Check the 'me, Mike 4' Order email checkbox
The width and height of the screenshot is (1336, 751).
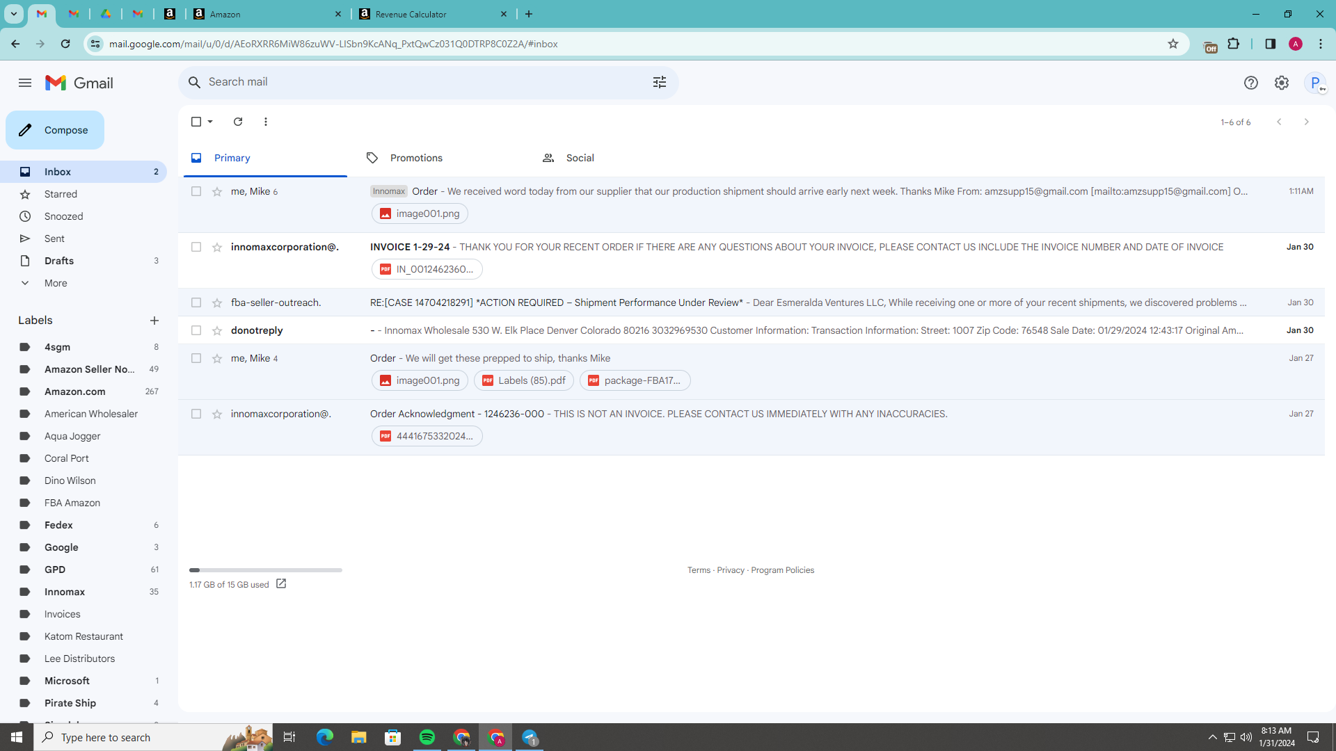196,358
